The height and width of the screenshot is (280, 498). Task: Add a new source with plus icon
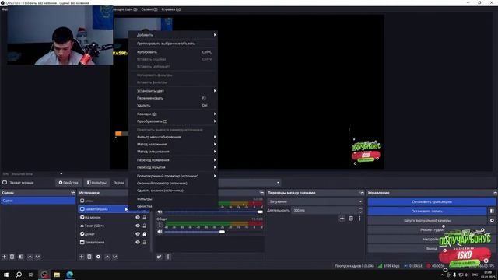click(x=82, y=257)
